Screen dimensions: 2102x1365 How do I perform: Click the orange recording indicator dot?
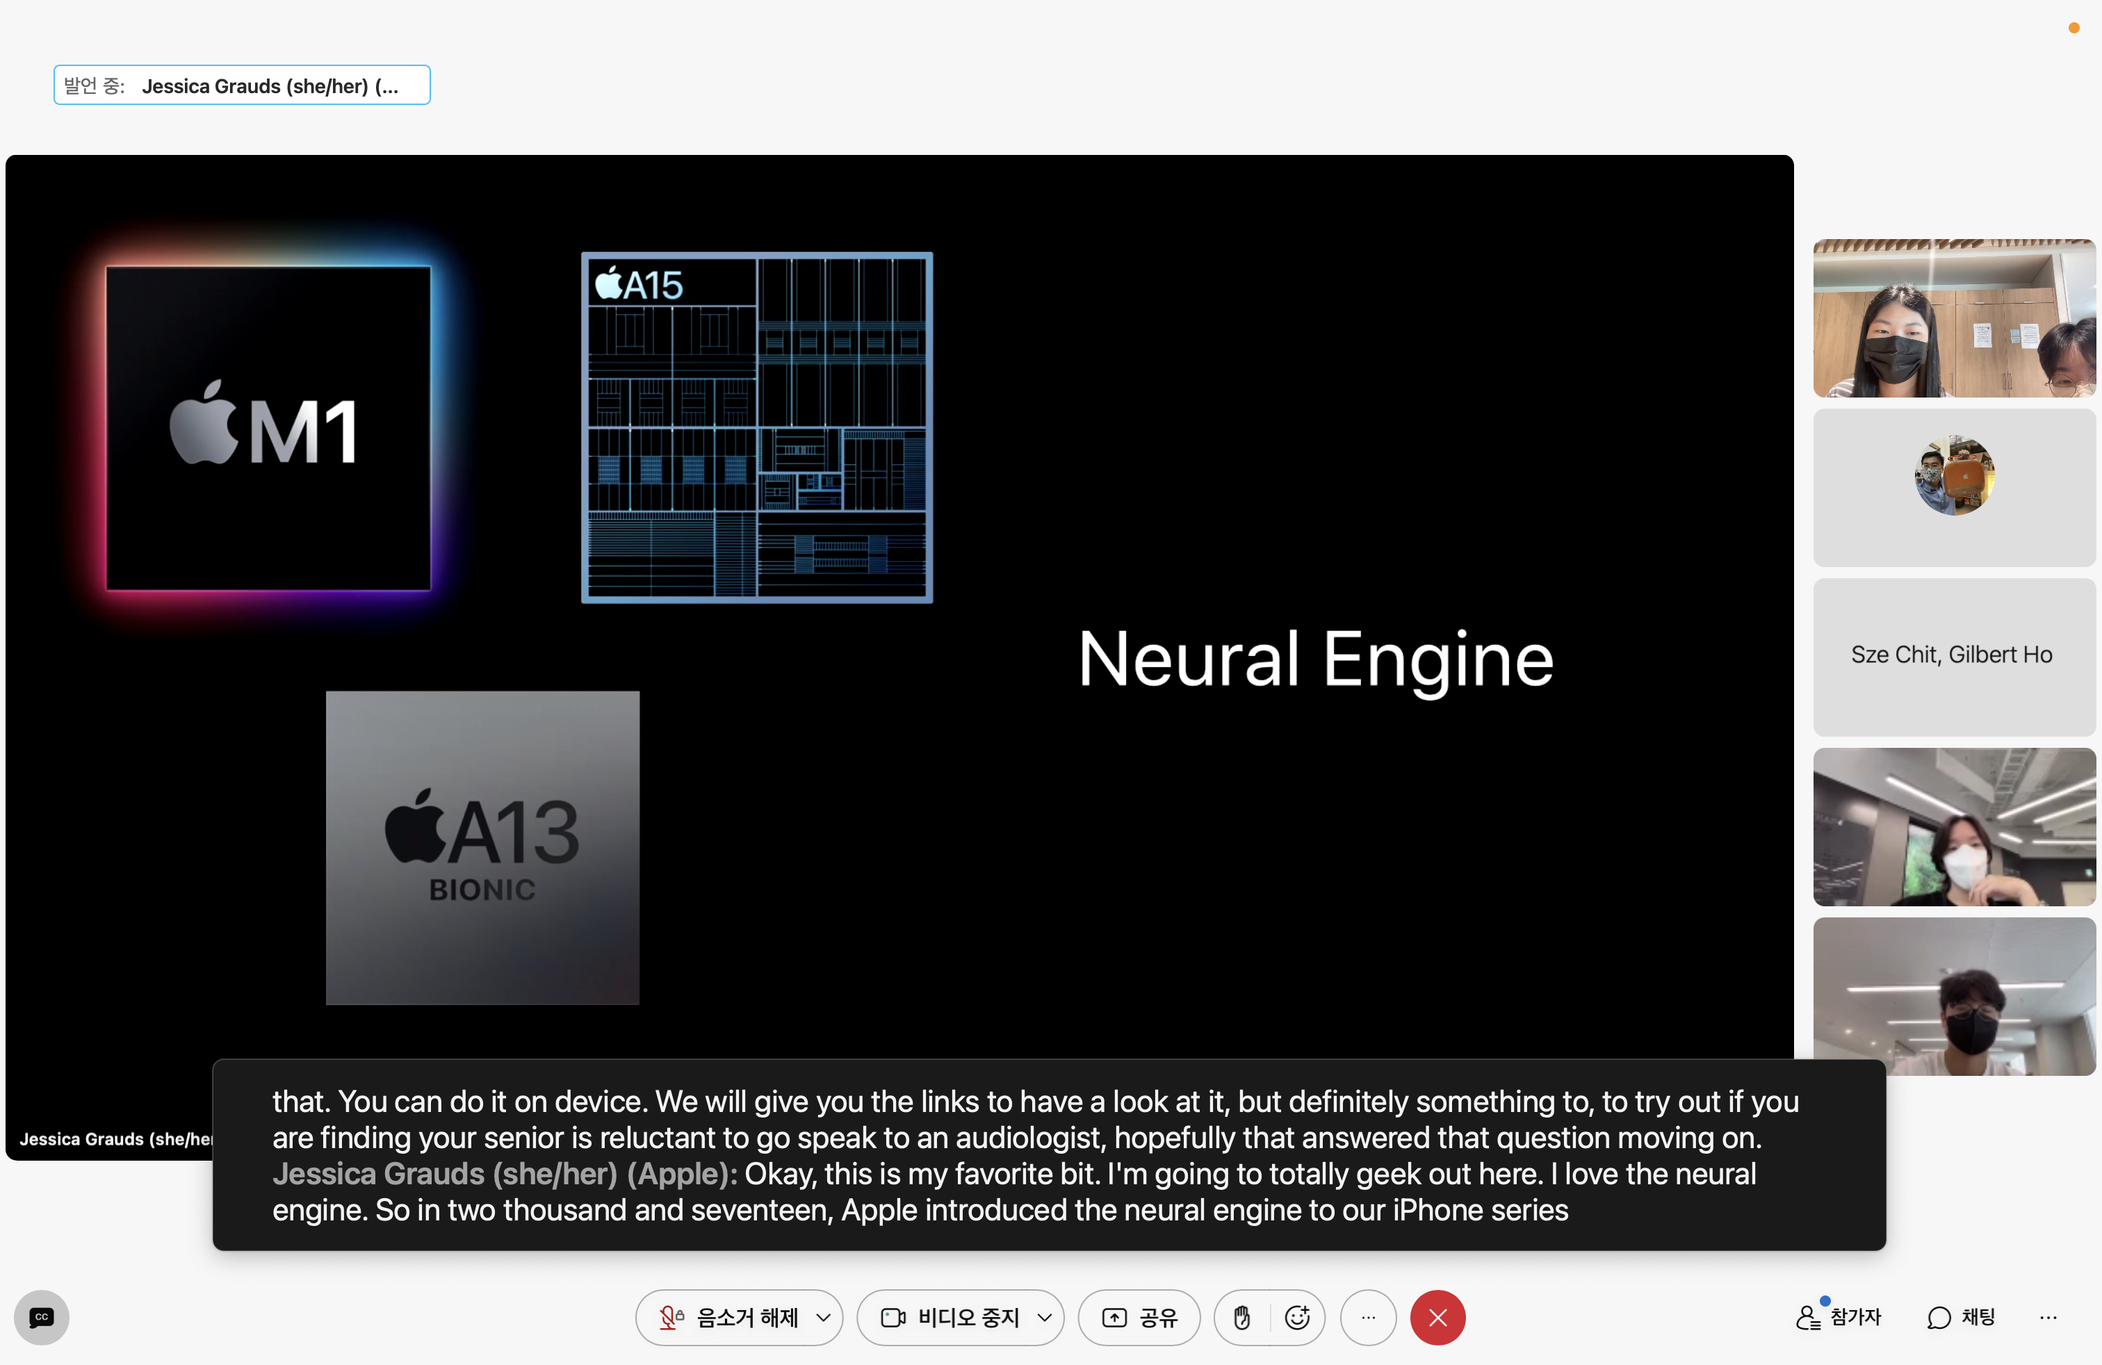tap(2074, 28)
